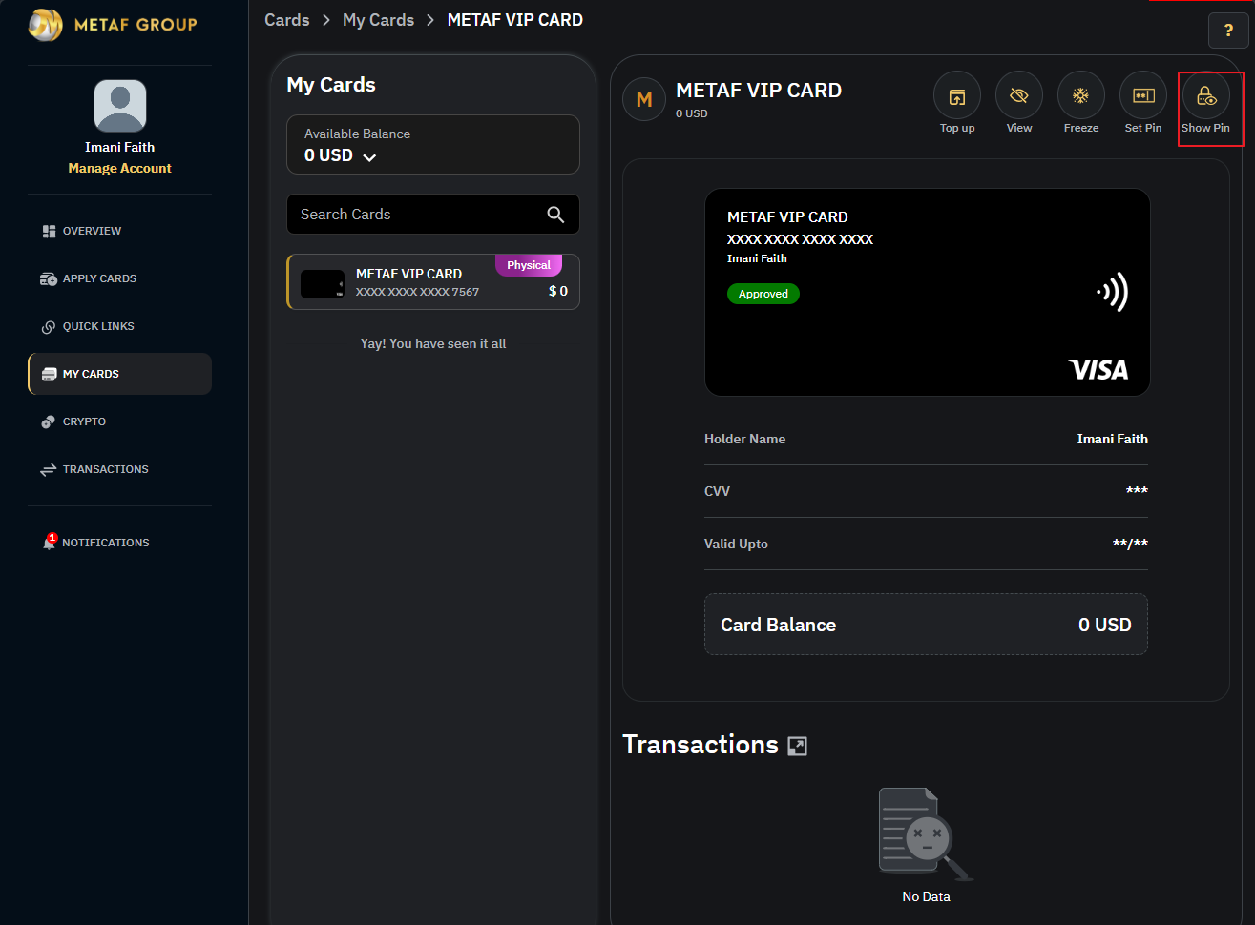This screenshot has width=1255, height=925.
Task: Open the Crypto menu item
Action: pyautogui.click(x=120, y=421)
